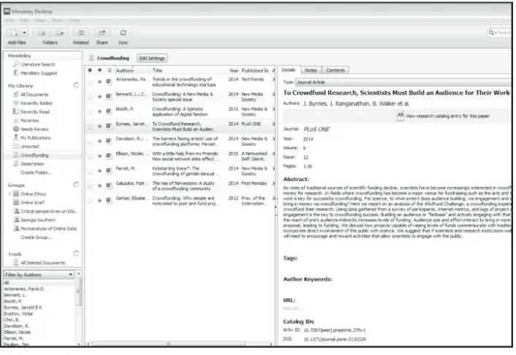The image size is (516, 355).
Task: Open the Needs Review collection
Action: pyautogui.click(x=34, y=129)
